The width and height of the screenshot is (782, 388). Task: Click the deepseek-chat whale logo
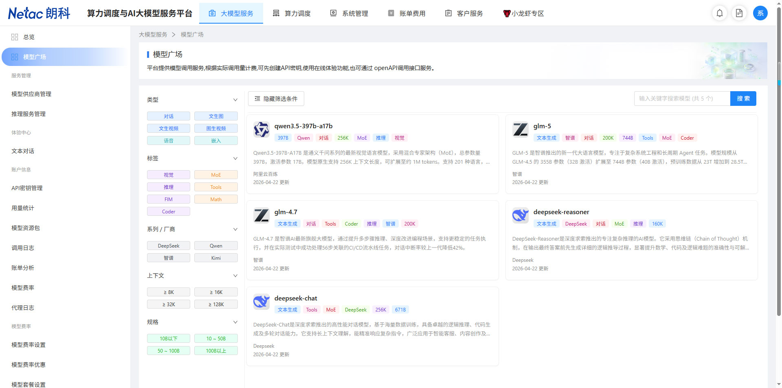(x=261, y=302)
